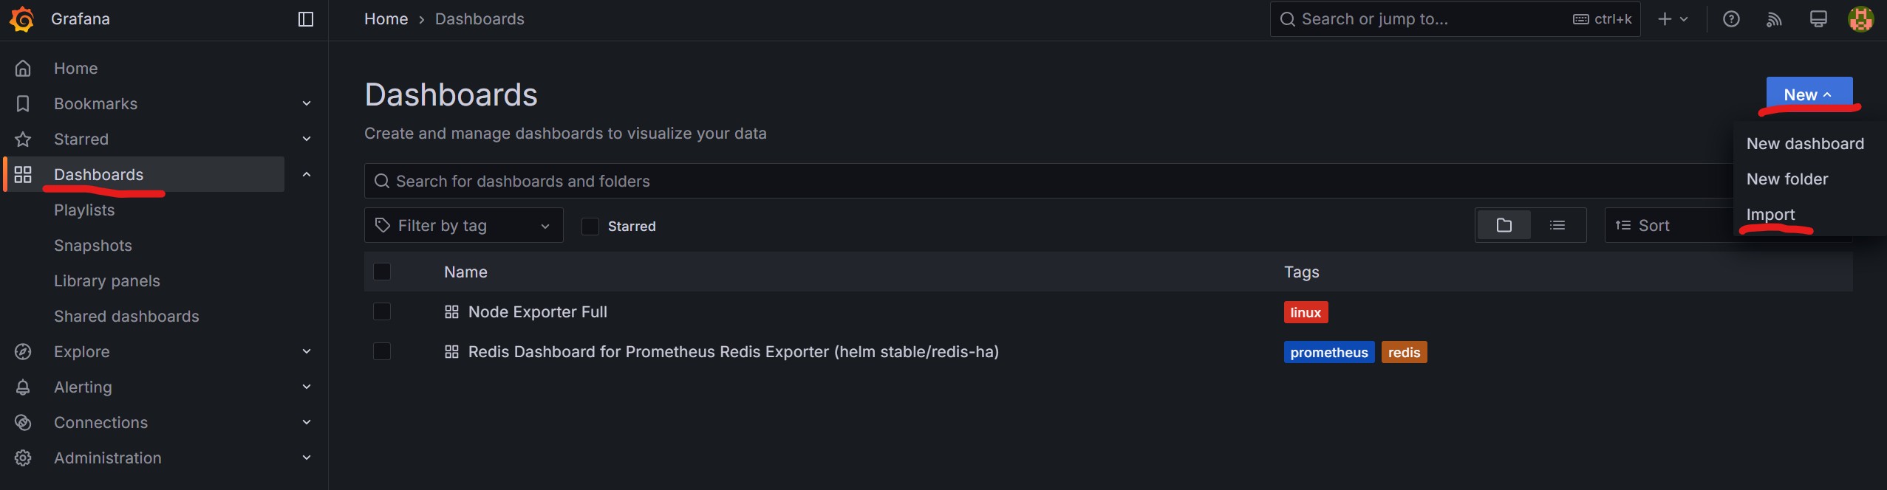The image size is (1887, 490).
Task: Select the Node Exporter Full checkbox
Action: coord(382,311)
